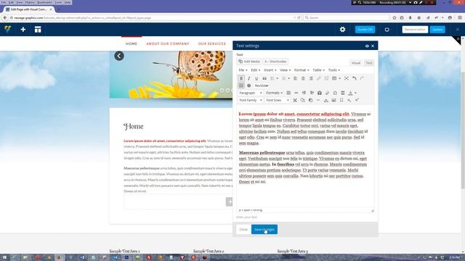Open the editor Tools menu
Viewport: 465px width, 261px height.
pyautogui.click(x=334, y=70)
